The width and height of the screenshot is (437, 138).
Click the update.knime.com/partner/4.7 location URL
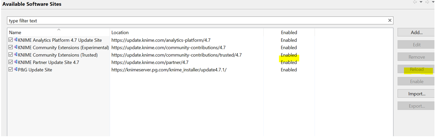click(x=150, y=63)
